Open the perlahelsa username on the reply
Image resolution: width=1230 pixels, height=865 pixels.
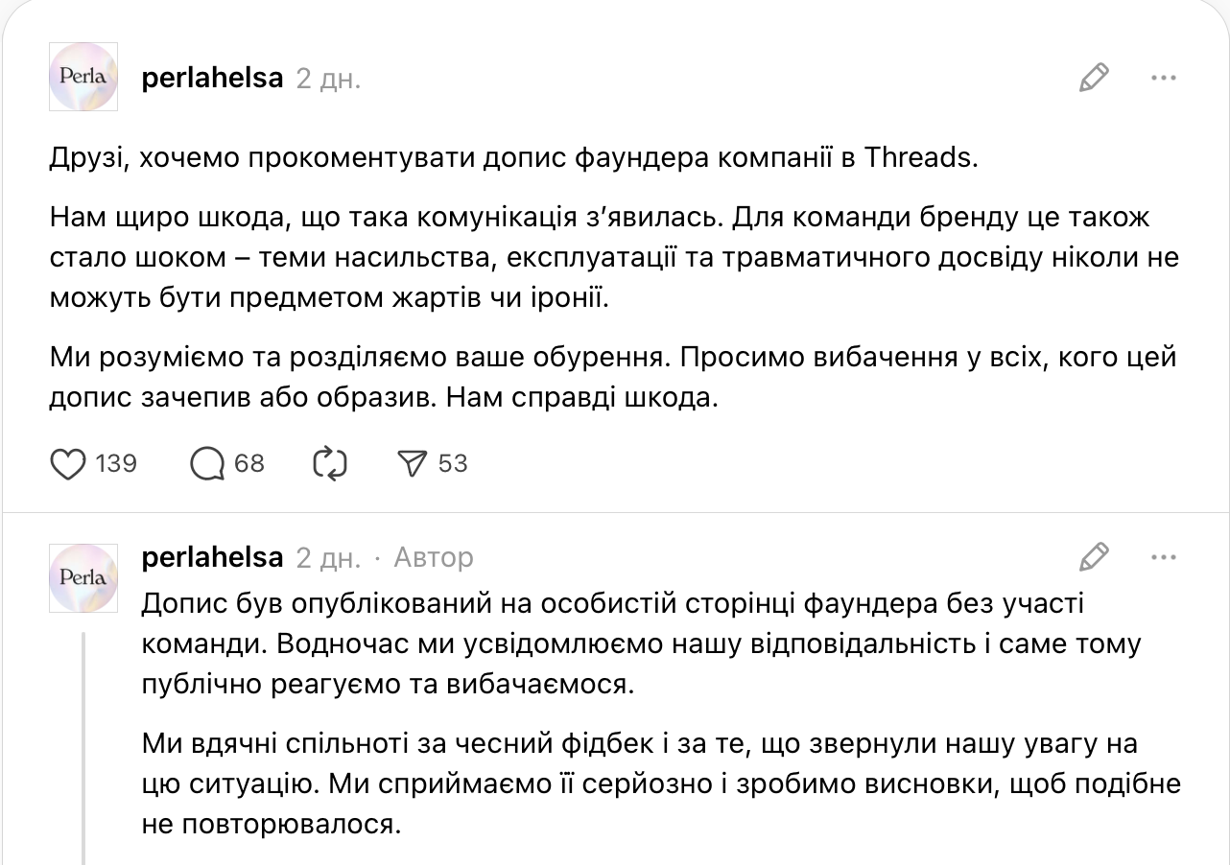212,557
